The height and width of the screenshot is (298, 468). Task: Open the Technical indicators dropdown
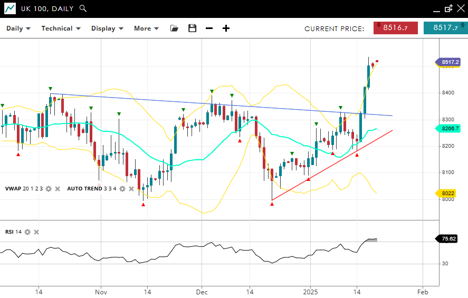[x=61, y=28]
